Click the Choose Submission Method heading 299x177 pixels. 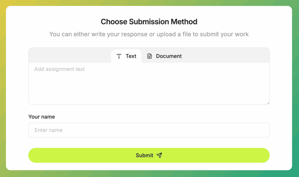pyautogui.click(x=149, y=22)
